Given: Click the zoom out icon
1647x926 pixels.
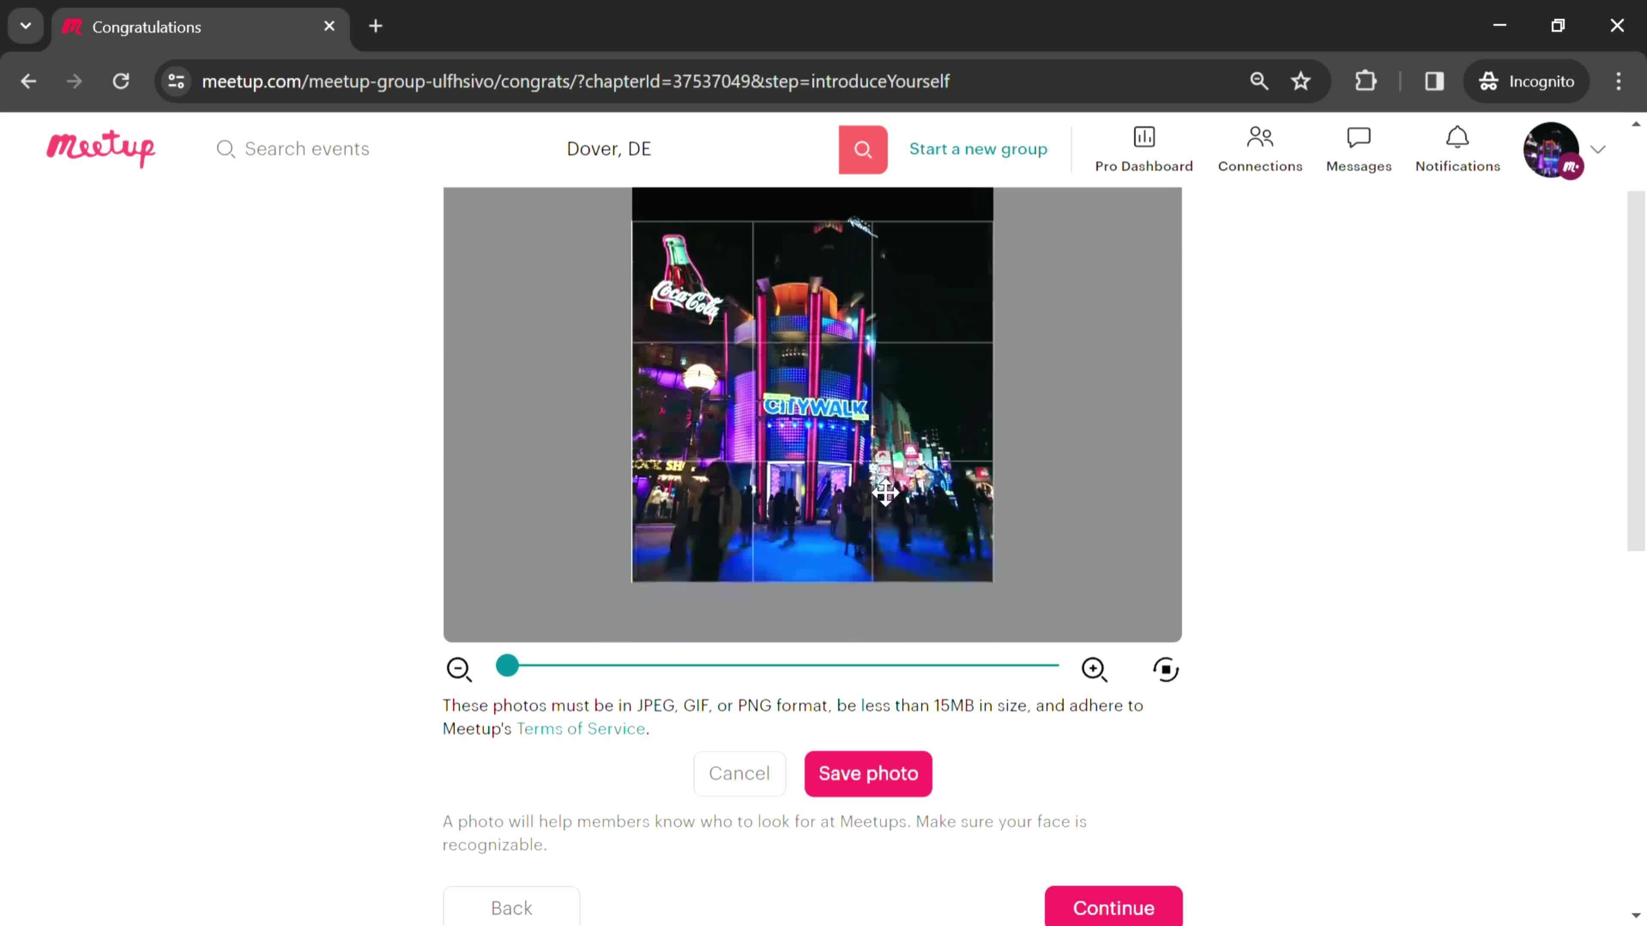Looking at the screenshot, I should pos(460,668).
